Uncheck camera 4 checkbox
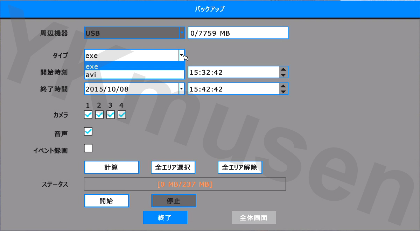420x231 pixels. coord(122,115)
